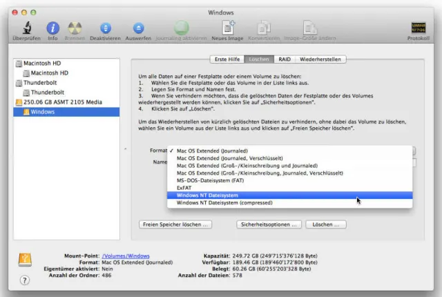Image resolution: width=442 pixels, height=297 pixels.
Task: Click the Brennen disc icon
Action: 75,28
